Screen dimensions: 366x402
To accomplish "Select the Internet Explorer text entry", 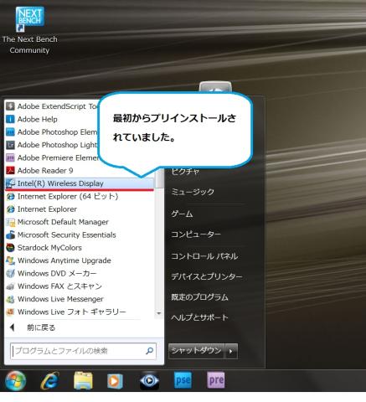I will (47, 209).
